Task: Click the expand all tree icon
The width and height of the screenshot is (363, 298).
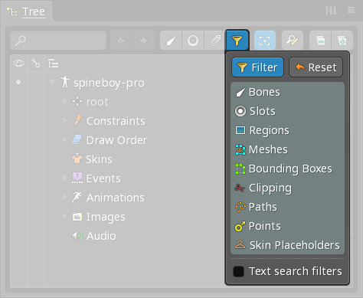Action: (342, 41)
